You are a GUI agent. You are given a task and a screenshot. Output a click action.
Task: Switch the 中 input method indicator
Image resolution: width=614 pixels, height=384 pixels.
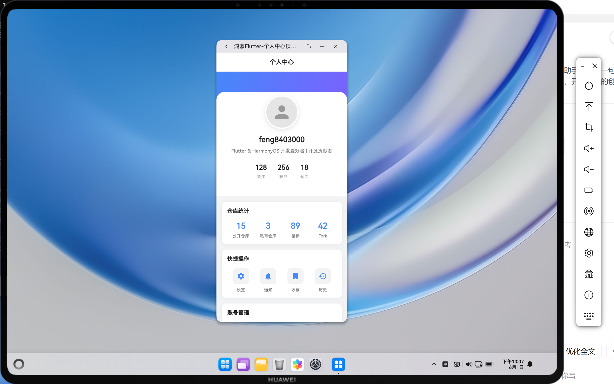(445, 364)
